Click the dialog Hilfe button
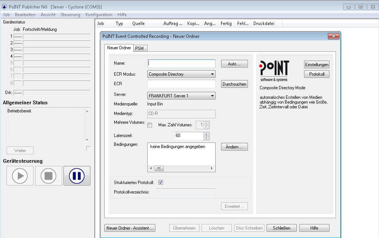Viewport: 379px width, 238px height. tap(314, 228)
